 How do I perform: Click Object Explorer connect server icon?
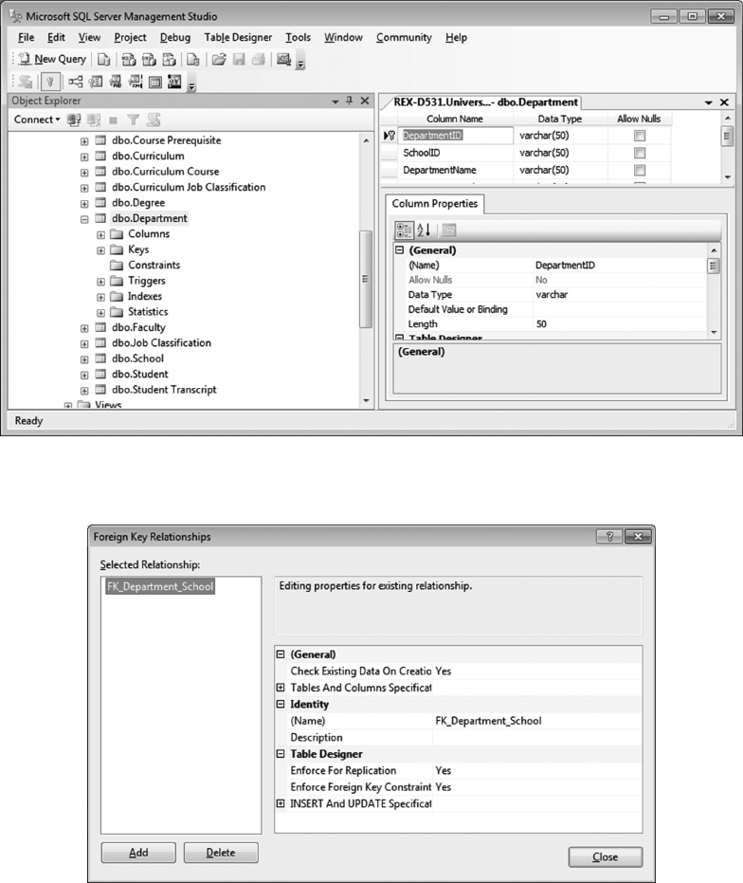tap(74, 120)
